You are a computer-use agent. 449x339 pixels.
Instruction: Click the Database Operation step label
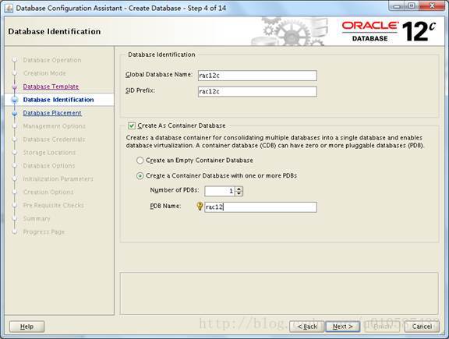click(x=52, y=60)
